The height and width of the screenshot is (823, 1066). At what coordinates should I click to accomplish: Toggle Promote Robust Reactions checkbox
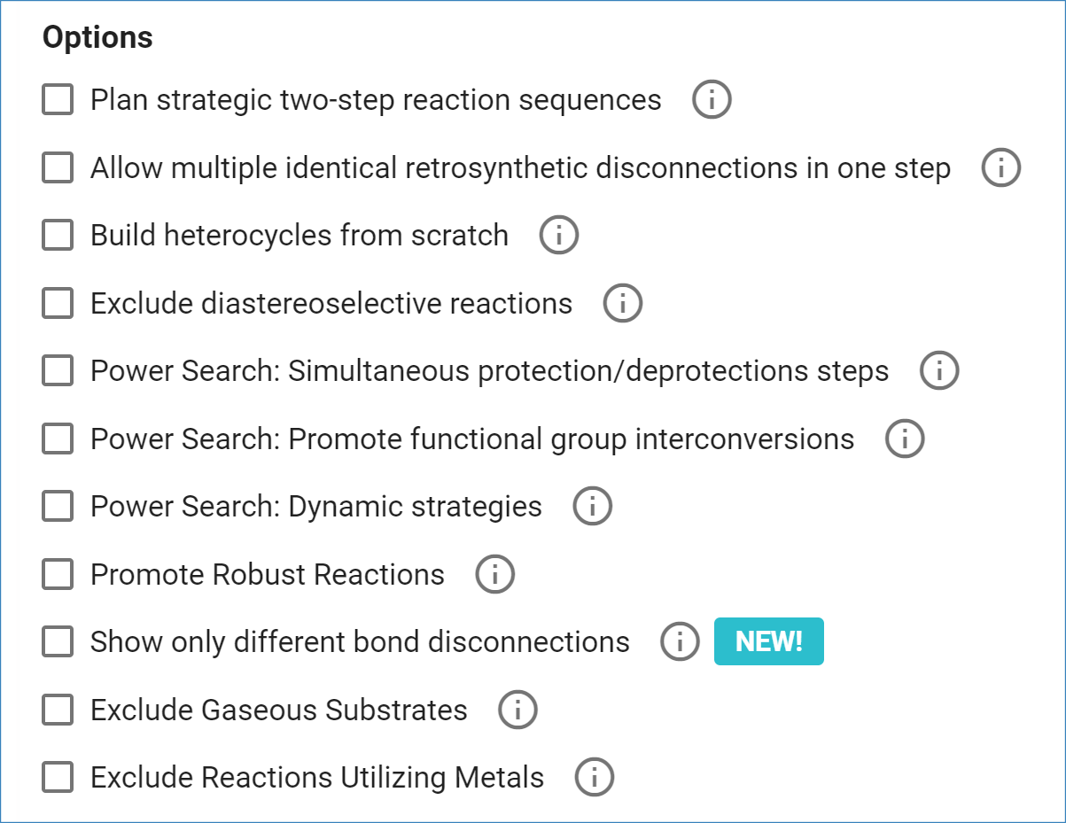[x=58, y=574]
